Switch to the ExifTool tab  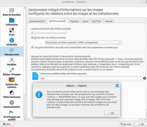(96, 21)
